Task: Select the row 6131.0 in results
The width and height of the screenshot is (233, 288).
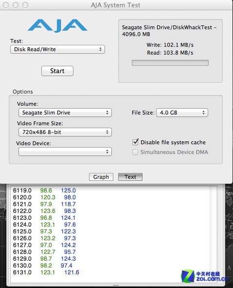Action: click(46, 272)
